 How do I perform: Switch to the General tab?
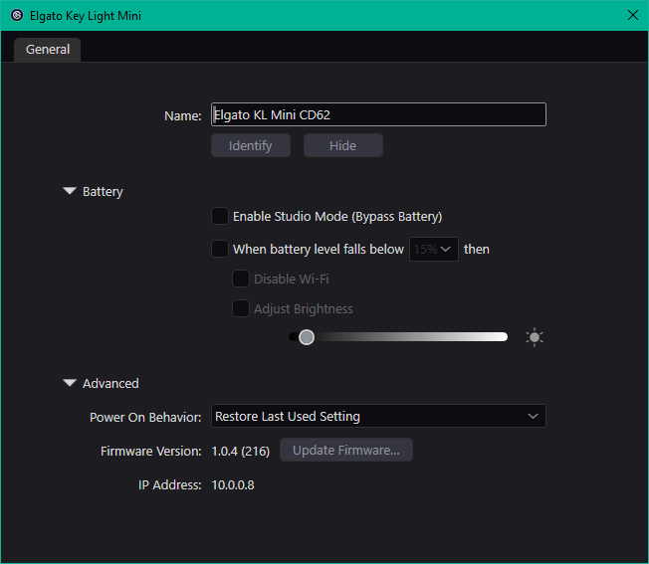(48, 49)
